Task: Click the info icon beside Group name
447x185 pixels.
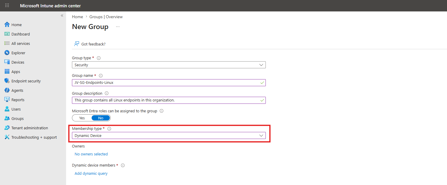Action: [x=101, y=76]
